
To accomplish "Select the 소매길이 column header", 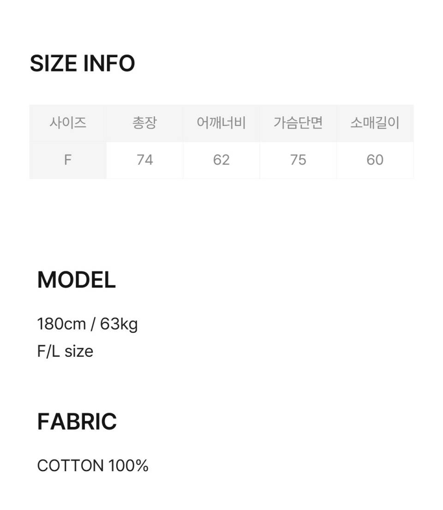I will (x=375, y=123).
